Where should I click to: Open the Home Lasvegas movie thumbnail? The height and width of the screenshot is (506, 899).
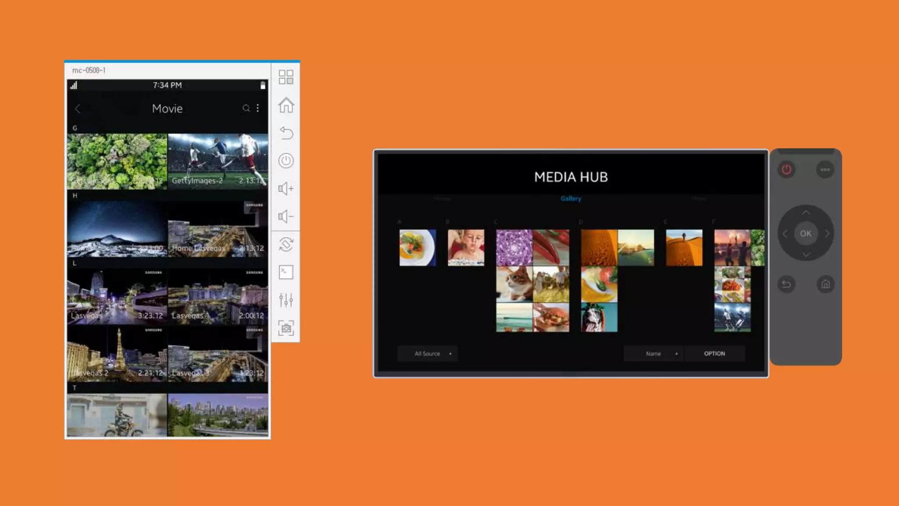[x=218, y=229]
